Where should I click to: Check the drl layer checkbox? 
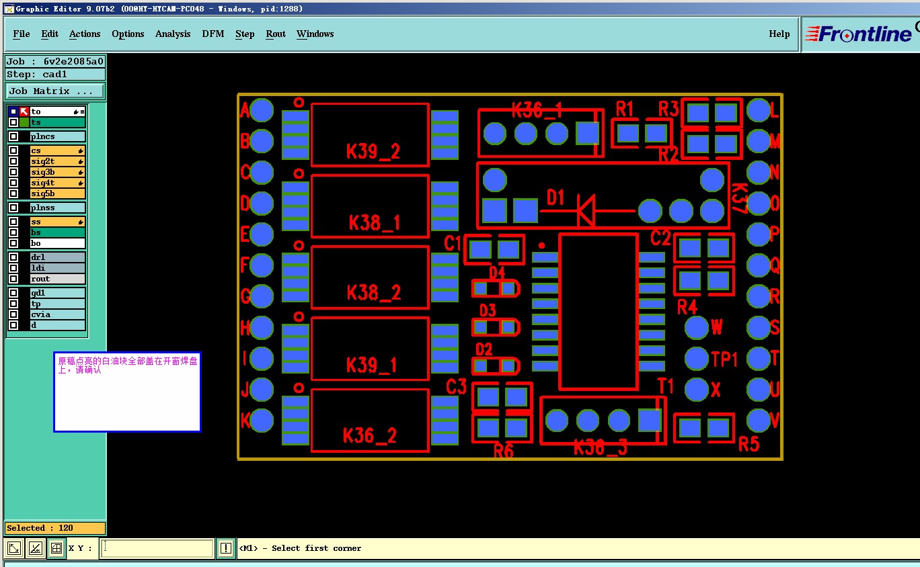(x=13, y=257)
